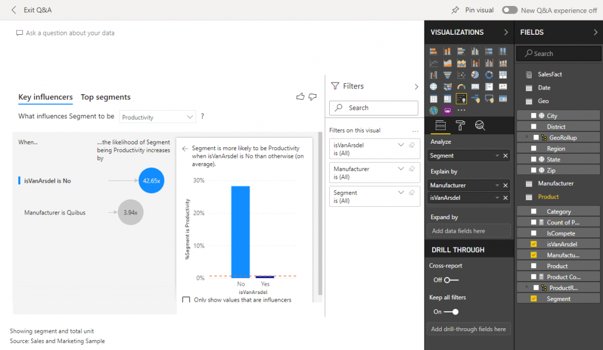Viewport: 603px width, 350px height.
Task: Uncheck the Segment field checkbox
Action: pyautogui.click(x=534, y=298)
